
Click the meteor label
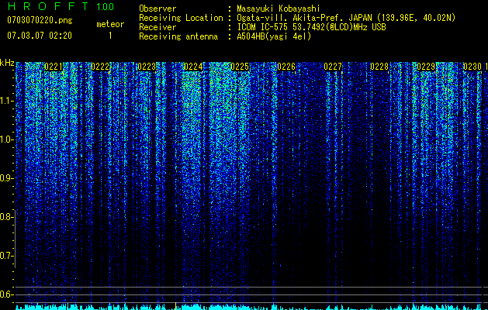click(x=110, y=24)
